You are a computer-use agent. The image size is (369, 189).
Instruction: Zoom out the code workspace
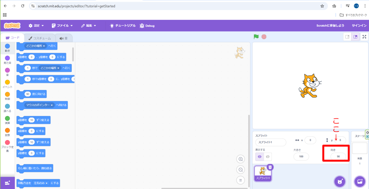coord(241,170)
